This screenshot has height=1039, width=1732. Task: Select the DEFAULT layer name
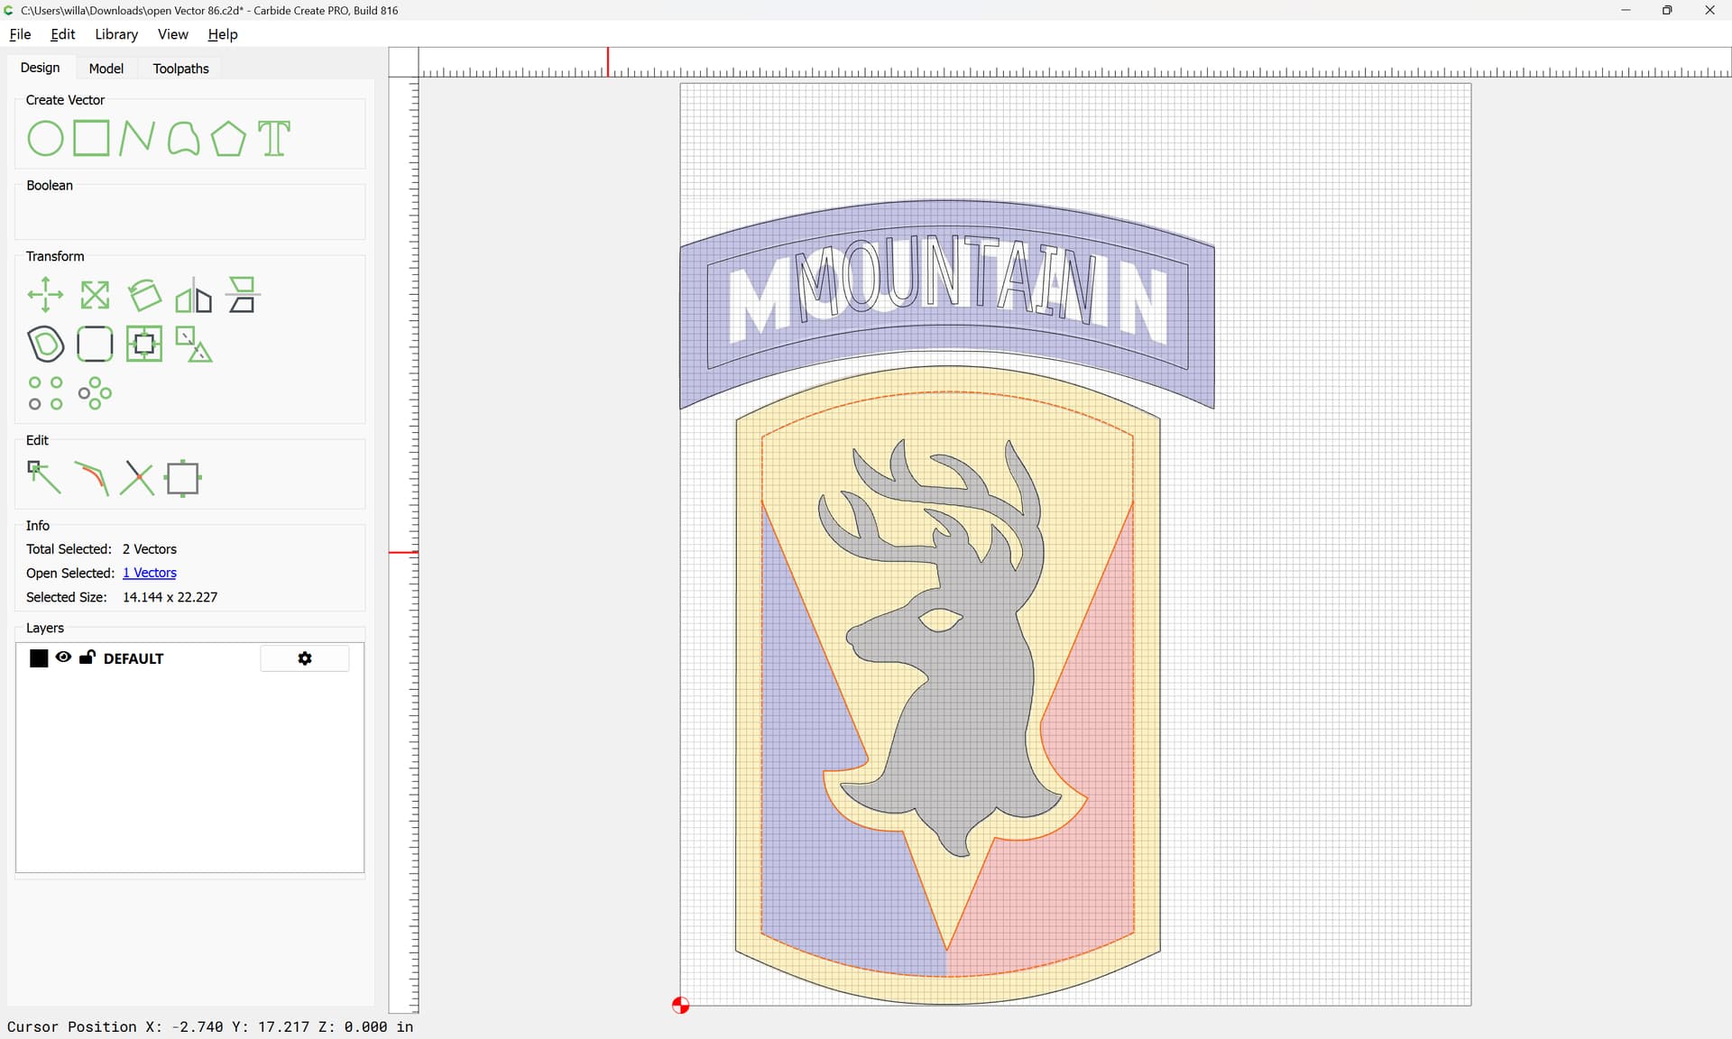click(134, 658)
